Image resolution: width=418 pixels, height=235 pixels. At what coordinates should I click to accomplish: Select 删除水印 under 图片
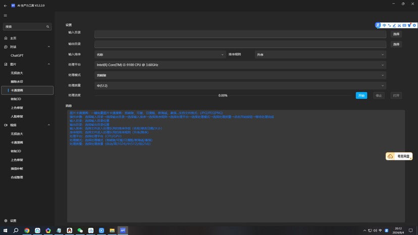[x=17, y=82]
